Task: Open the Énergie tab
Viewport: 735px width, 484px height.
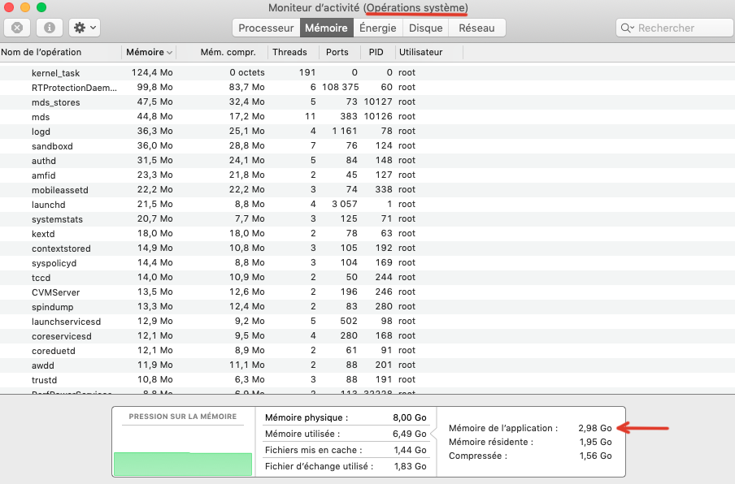Action: tap(378, 28)
